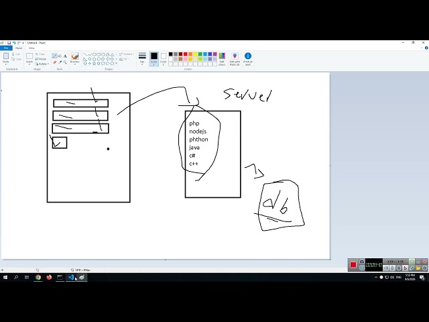Select Color 1 foreground box
Screen dimensions: 429x322
[154, 59]
